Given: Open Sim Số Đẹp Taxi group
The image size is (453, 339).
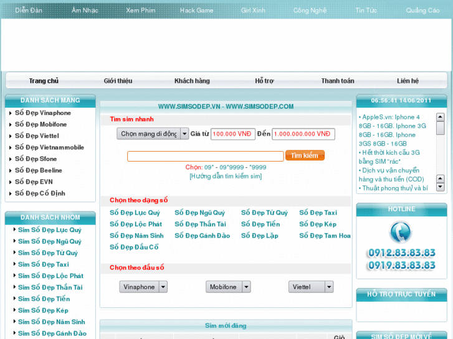Looking at the screenshot, I should pyautogui.click(x=44, y=264).
